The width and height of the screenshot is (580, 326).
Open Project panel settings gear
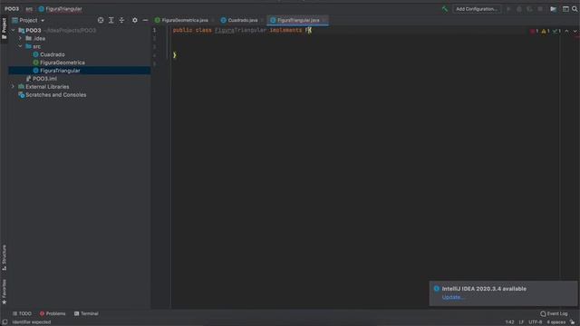coord(135,20)
